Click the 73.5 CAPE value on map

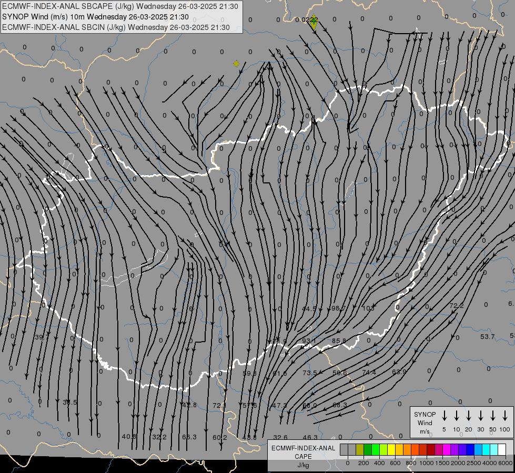pos(310,373)
